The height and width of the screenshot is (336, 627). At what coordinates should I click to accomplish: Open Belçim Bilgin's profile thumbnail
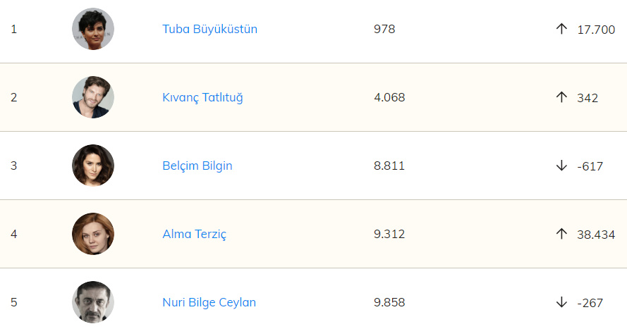(93, 166)
